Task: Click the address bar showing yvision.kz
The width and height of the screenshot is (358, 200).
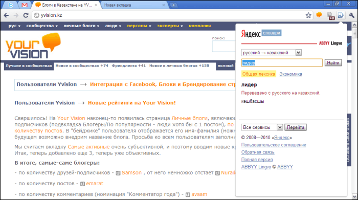Action: point(169,15)
